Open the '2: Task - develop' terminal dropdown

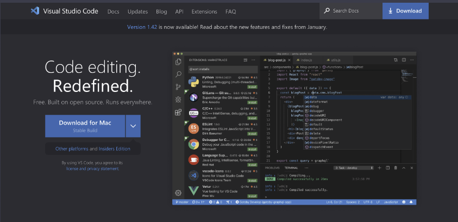click(x=354, y=168)
